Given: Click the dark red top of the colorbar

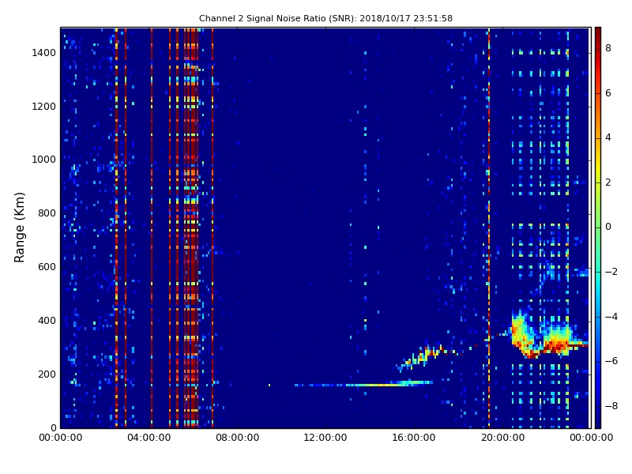Looking at the screenshot, I should point(598,34).
